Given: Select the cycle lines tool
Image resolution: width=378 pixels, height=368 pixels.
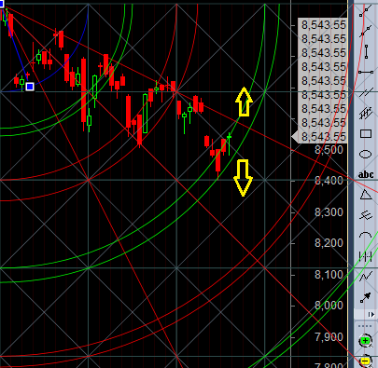Looking at the screenshot, I should click(366, 256).
